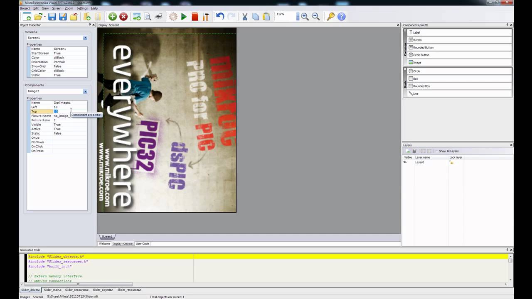Viewport: 532px width, 299px height.
Task: Select the Circle component in the palette
Action: [460, 71]
